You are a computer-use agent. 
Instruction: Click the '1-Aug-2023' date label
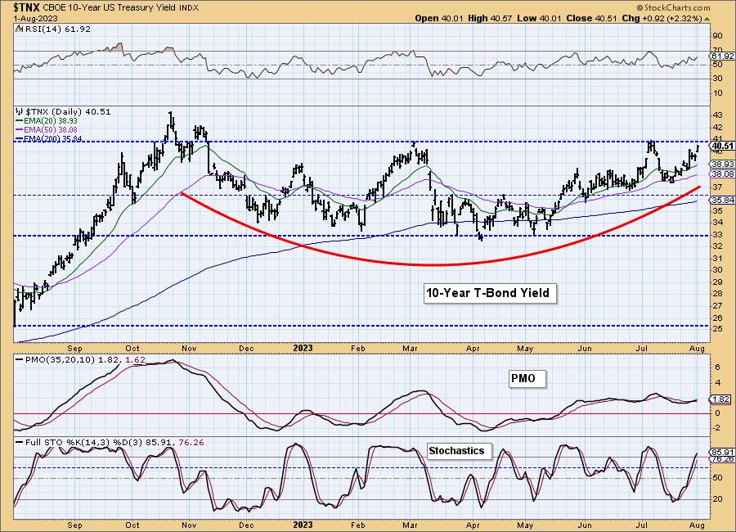pyautogui.click(x=36, y=18)
